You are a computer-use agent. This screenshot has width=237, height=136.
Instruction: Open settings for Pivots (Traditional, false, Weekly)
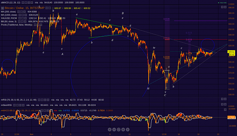38,25
